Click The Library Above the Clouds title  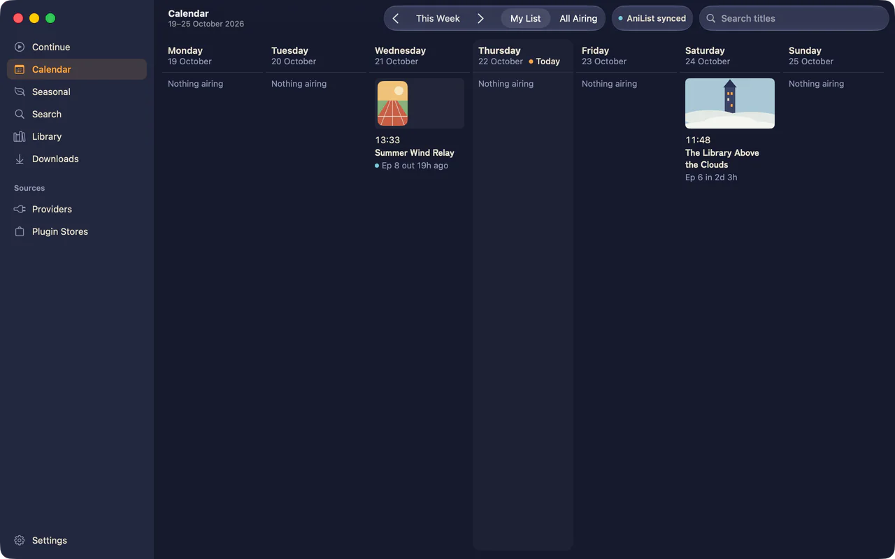point(722,159)
